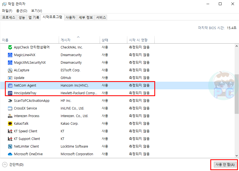Select the KakaoTalk entry name
Viewport: 239px width, 171px height.
(21, 124)
